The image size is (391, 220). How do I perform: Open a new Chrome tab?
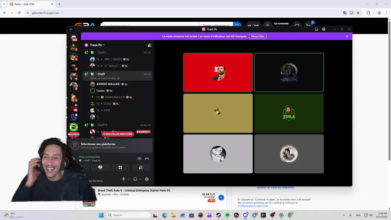[59, 4]
